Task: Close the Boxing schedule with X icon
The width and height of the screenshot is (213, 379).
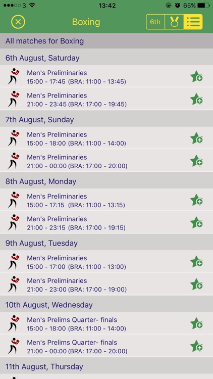Action: tap(18, 22)
